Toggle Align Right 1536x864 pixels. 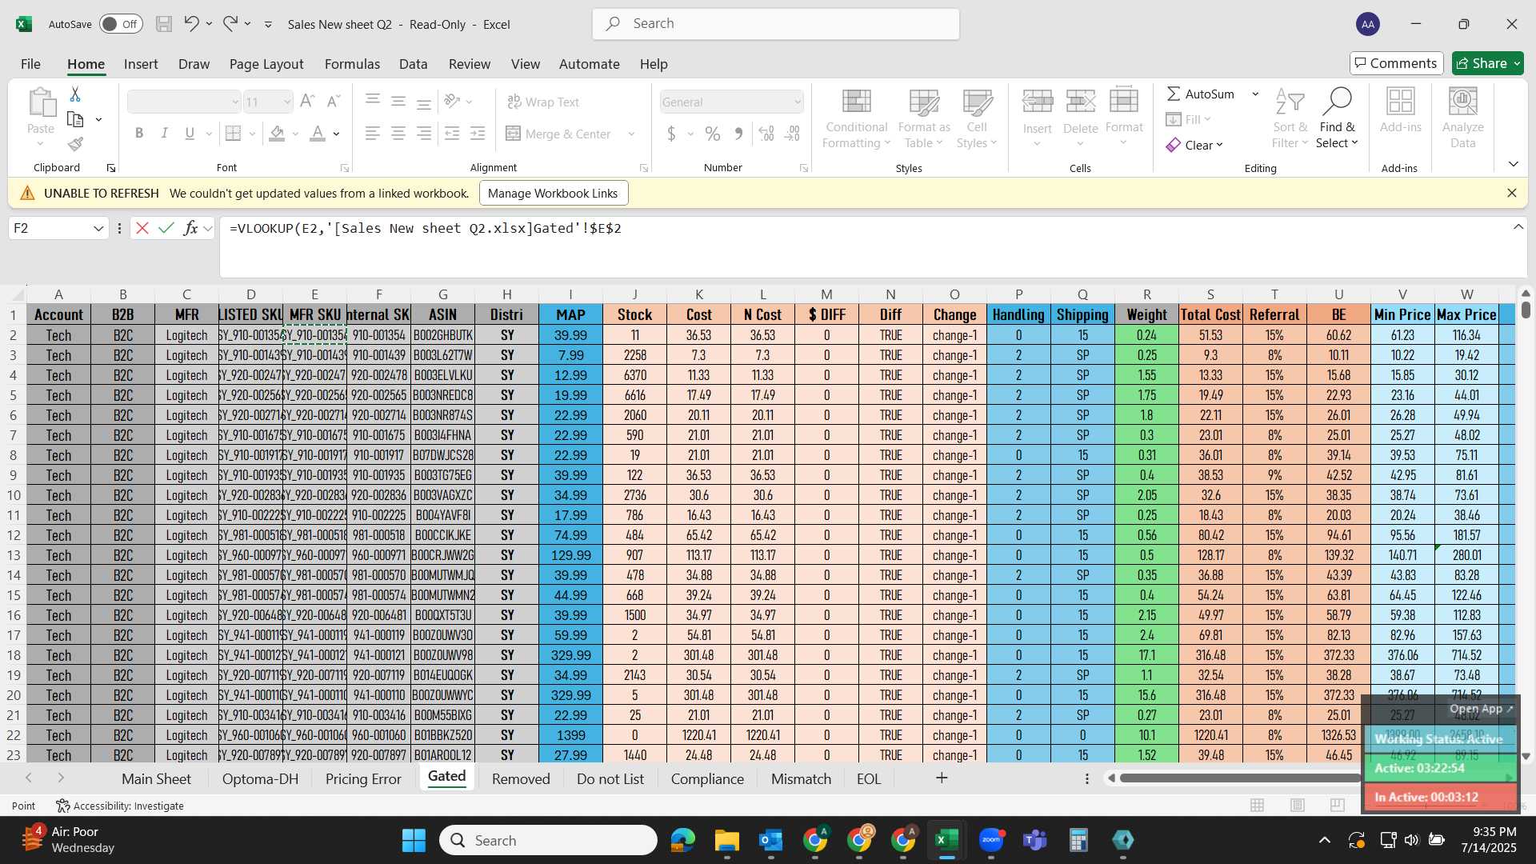(424, 134)
